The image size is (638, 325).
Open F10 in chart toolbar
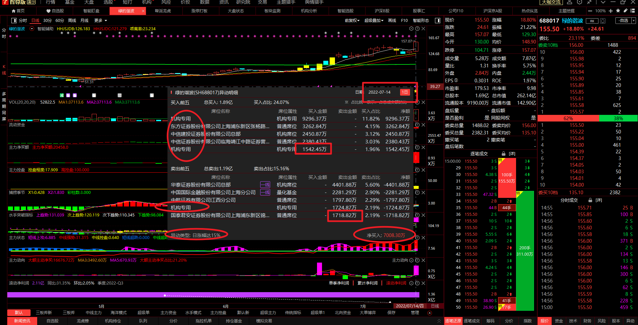click(x=404, y=21)
